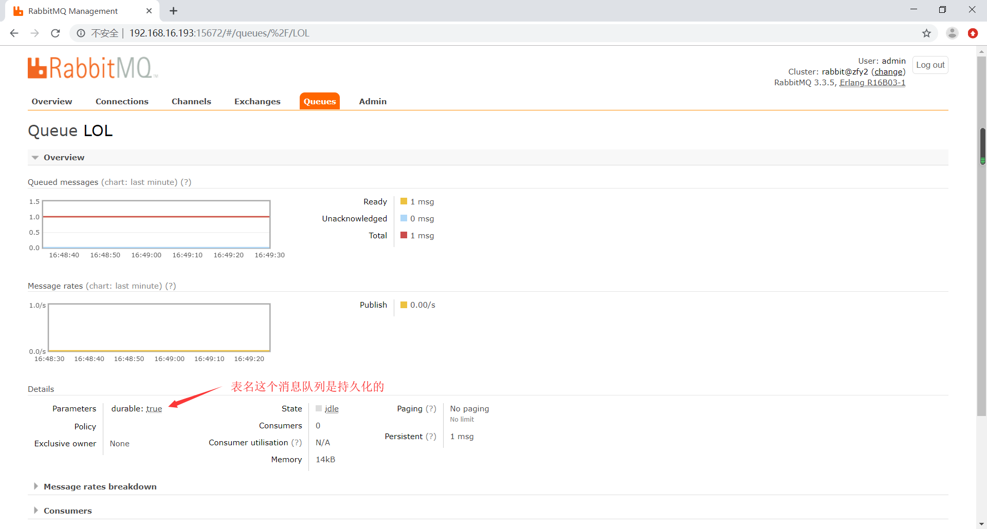Open a new browser tab
987x529 pixels.
[x=174, y=11]
